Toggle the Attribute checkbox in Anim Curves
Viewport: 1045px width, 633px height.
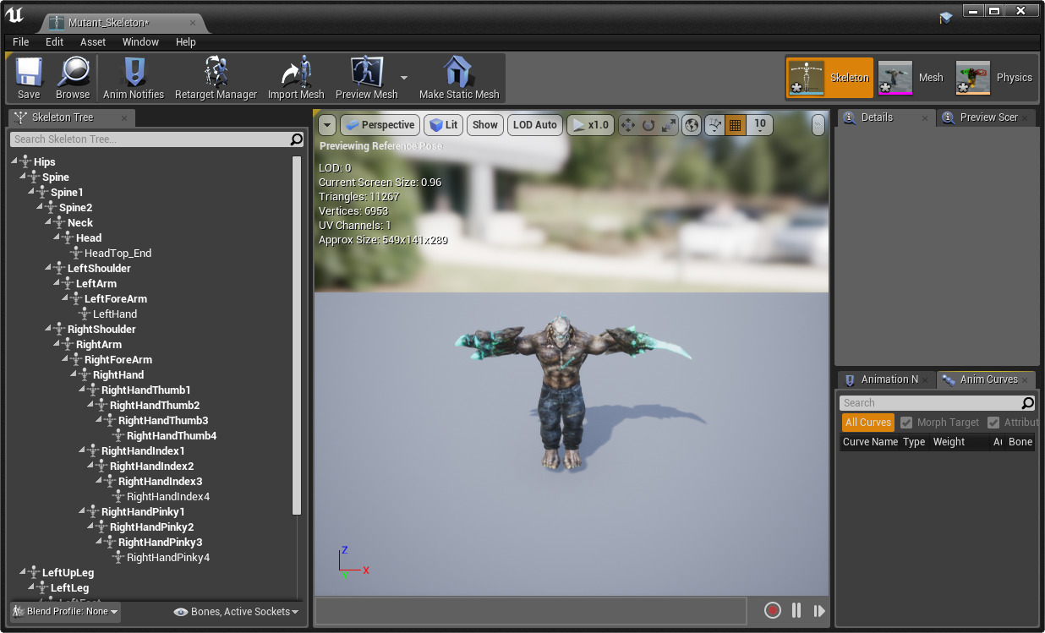coord(993,423)
